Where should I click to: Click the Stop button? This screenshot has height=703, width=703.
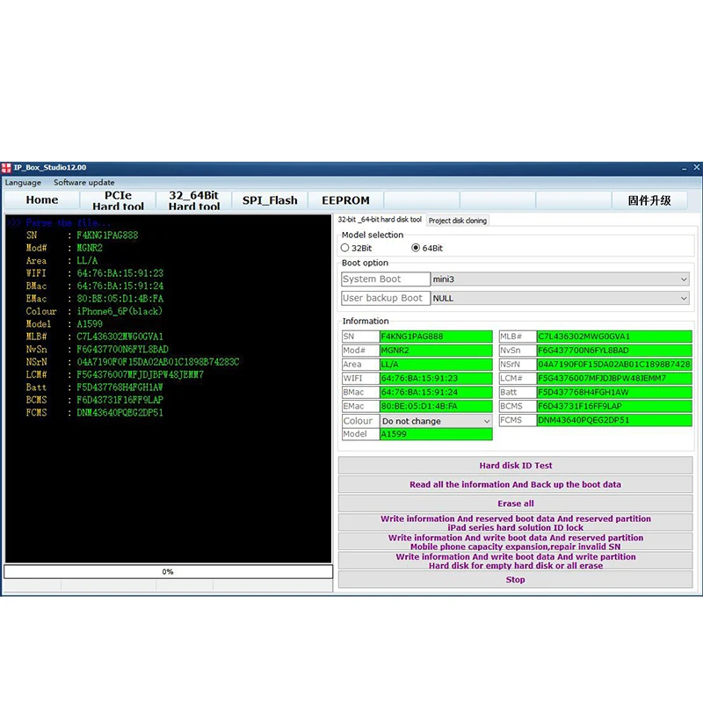(515, 580)
